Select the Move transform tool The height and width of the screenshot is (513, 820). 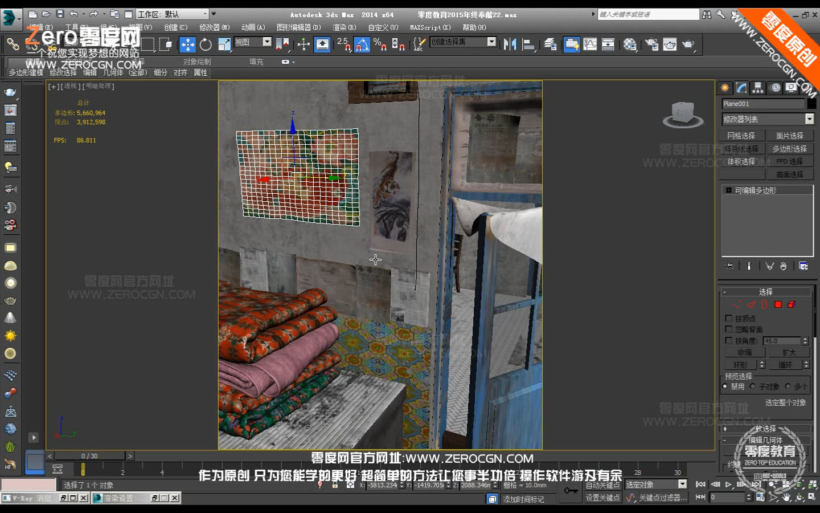[187, 44]
